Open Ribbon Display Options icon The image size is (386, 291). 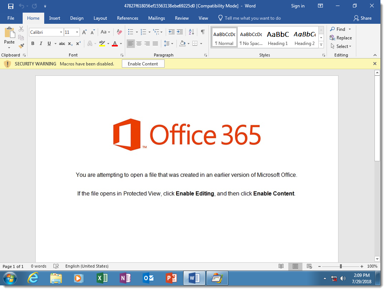click(x=321, y=6)
